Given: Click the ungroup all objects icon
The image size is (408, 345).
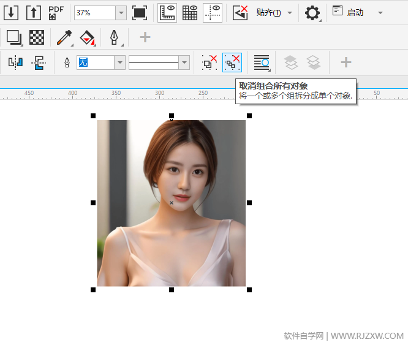Looking at the screenshot, I should 232,63.
